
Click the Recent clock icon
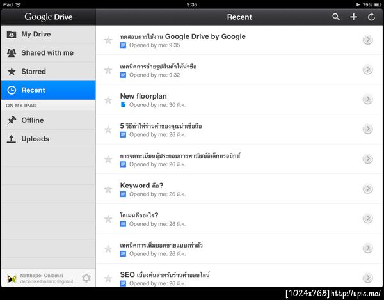[12, 90]
